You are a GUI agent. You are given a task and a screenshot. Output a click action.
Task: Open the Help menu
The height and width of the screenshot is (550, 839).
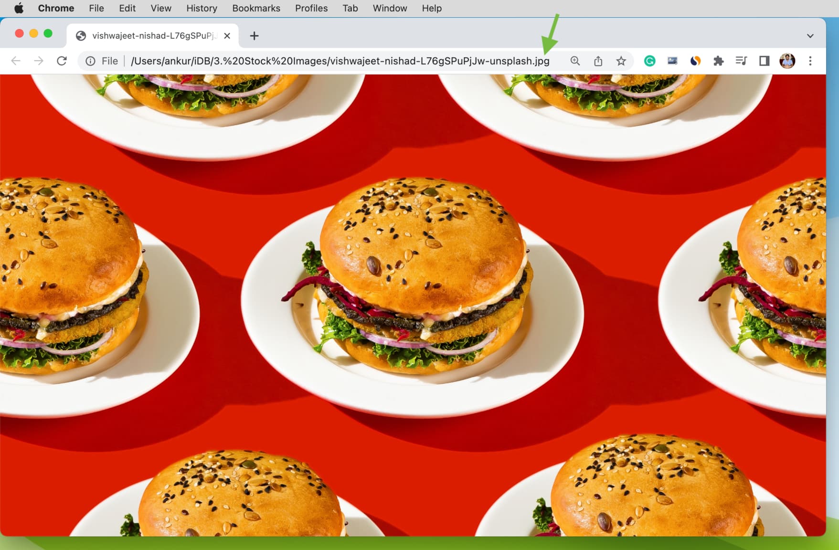(x=432, y=8)
